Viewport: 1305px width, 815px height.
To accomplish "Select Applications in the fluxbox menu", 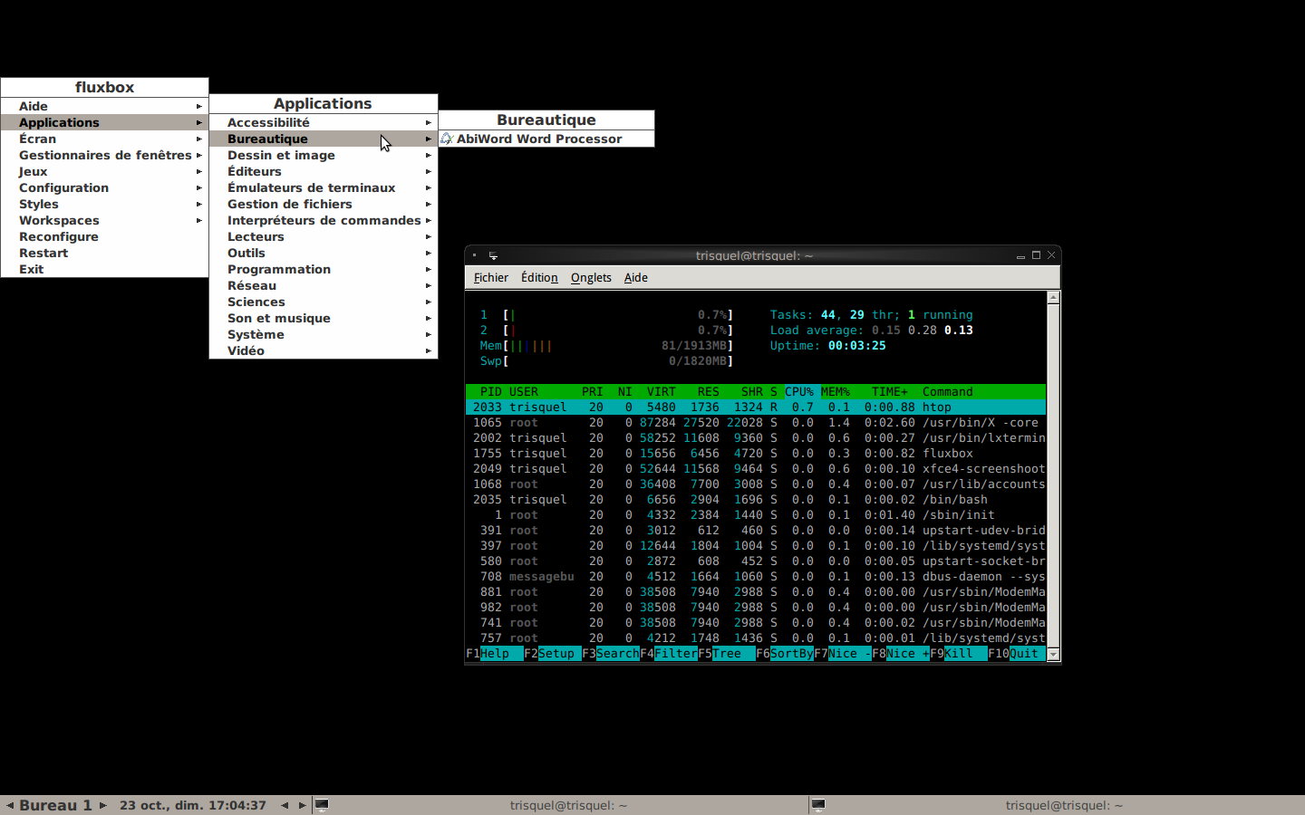I will coord(104,122).
